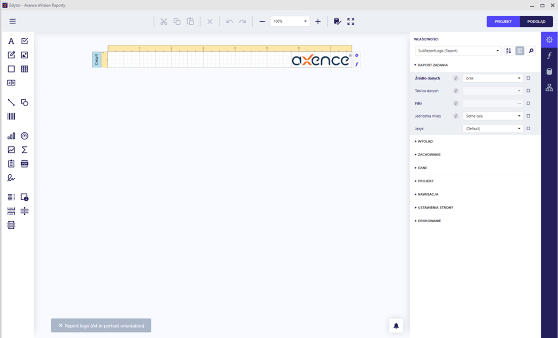Toggle the square marker next to Filtr

point(528,103)
